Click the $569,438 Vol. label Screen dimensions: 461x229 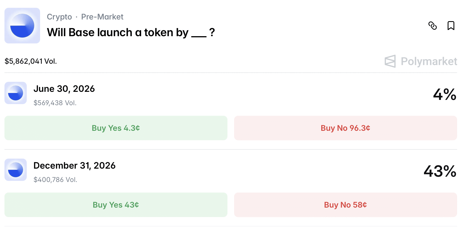coord(55,103)
